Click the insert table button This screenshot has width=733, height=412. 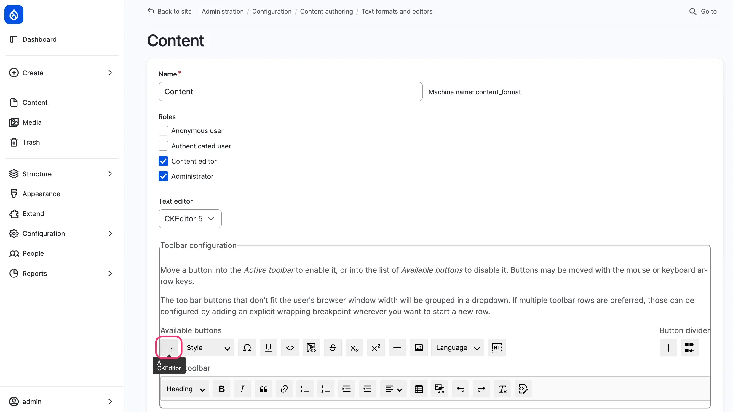tap(419, 389)
